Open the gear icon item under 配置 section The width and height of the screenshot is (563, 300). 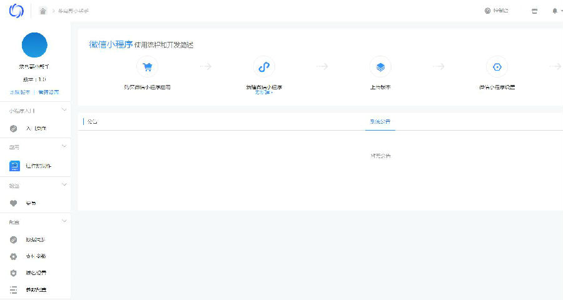(x=14, y=256)
